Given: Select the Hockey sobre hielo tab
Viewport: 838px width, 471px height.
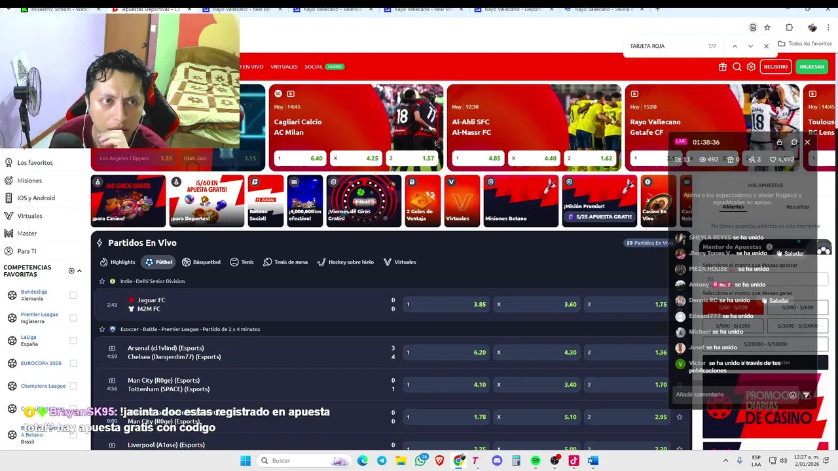Looking at the screenshot, I should [x=345, y=262].
